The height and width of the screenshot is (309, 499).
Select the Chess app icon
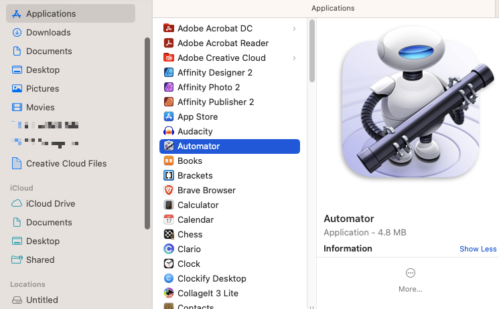click(169, 234)
